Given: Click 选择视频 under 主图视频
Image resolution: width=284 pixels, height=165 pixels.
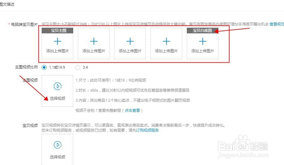Looking at the screenshot, I should 58,98.
